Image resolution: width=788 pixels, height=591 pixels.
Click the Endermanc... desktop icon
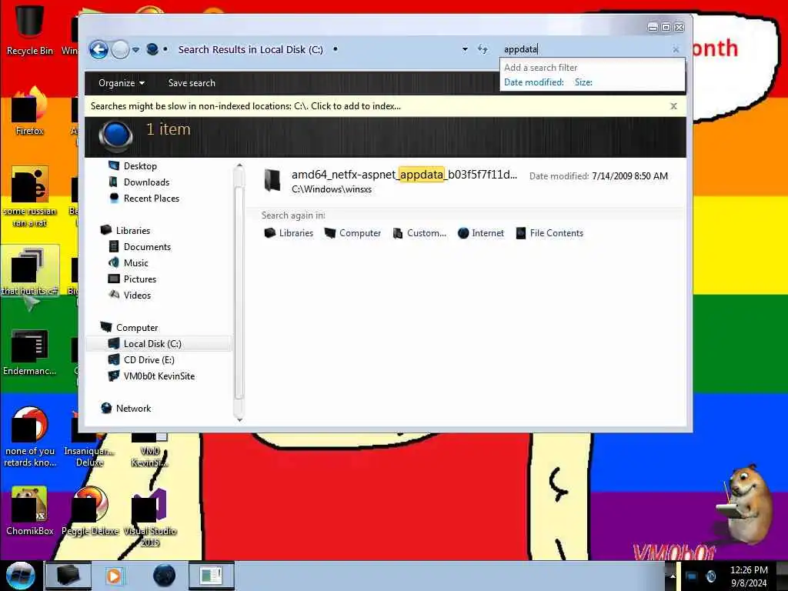point(30,352)
